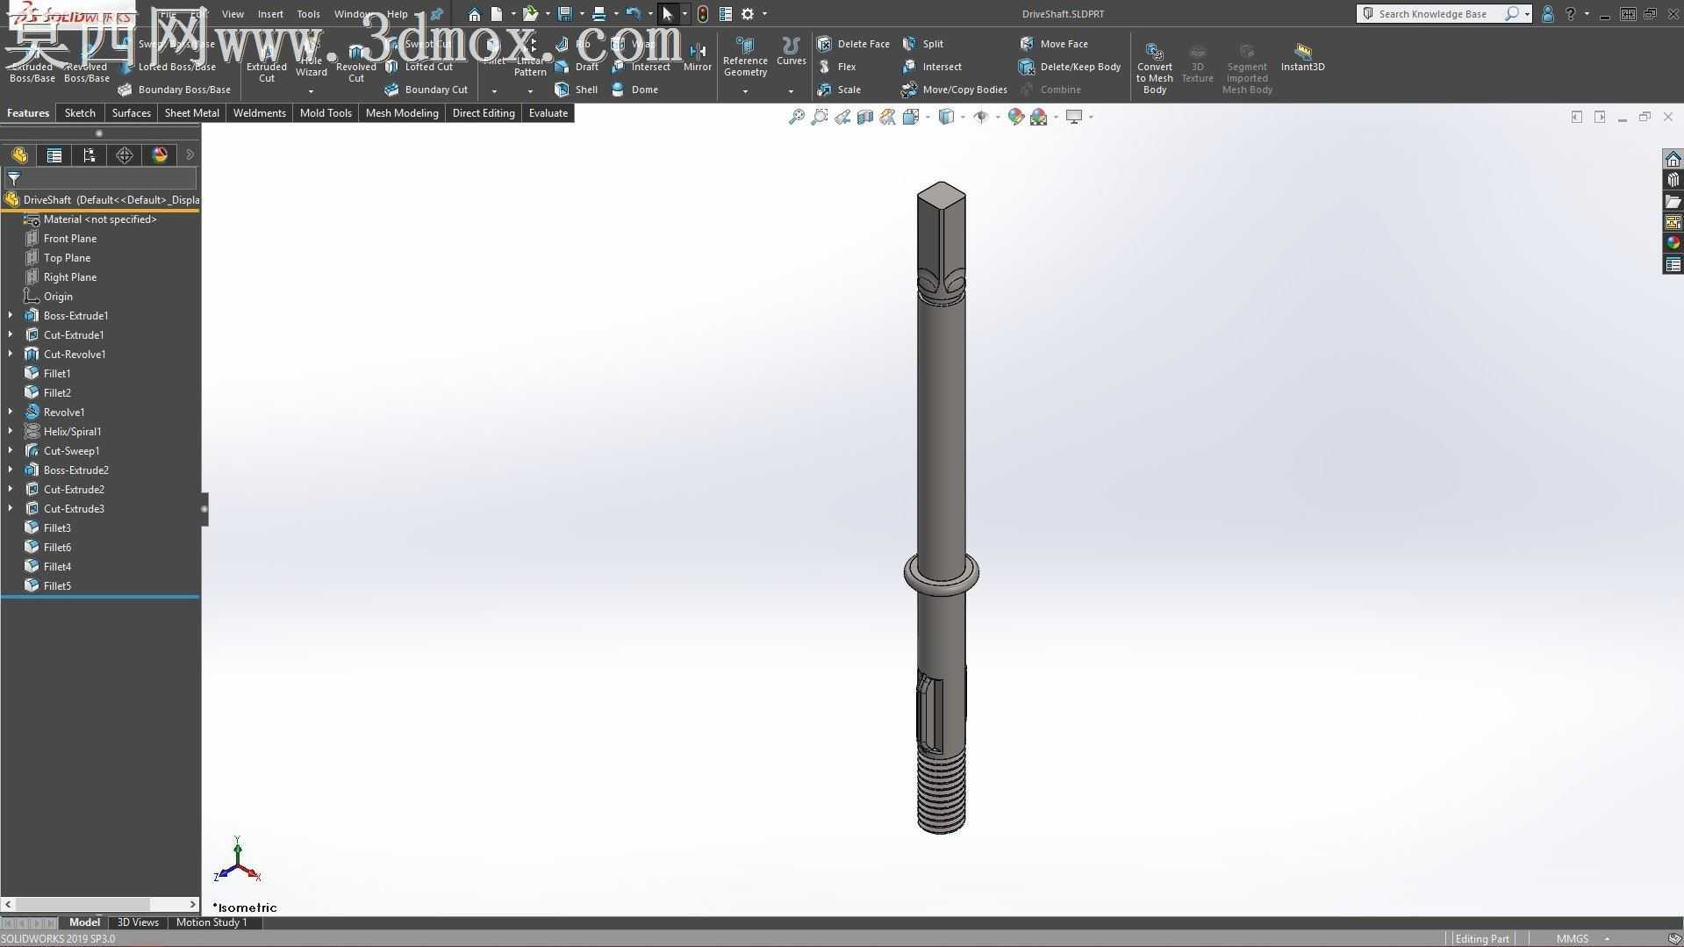Select the Front Plane tree item

(70, 239)
